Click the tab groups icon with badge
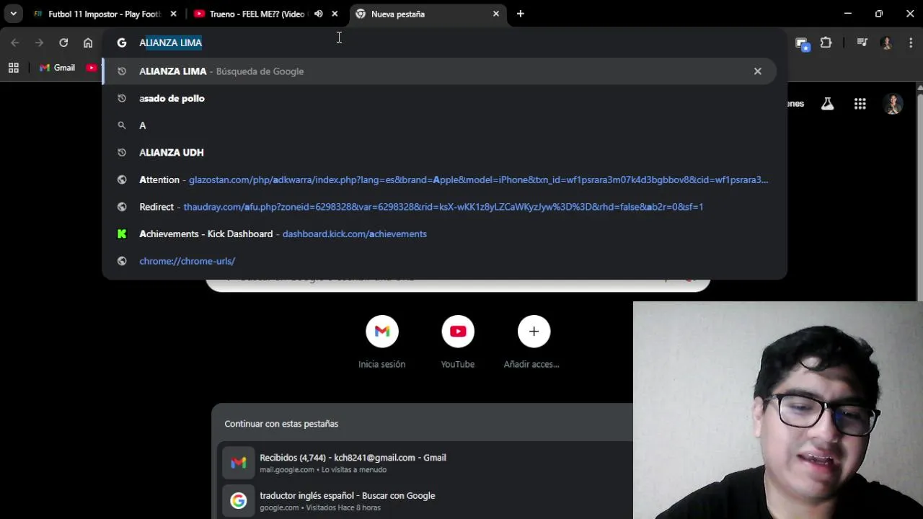 click(x=803, y=44)
